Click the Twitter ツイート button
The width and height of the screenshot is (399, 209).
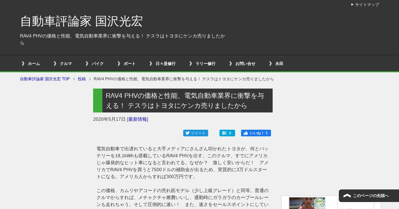pyautogui.click(x=196, y=133)
